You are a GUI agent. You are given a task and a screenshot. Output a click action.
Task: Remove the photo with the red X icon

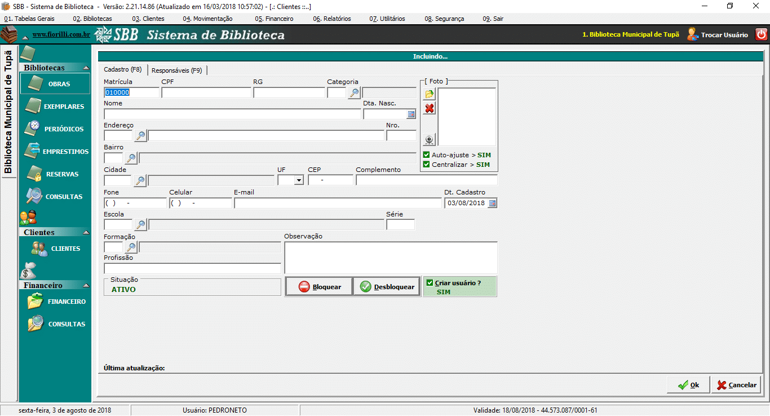[430, 108]
